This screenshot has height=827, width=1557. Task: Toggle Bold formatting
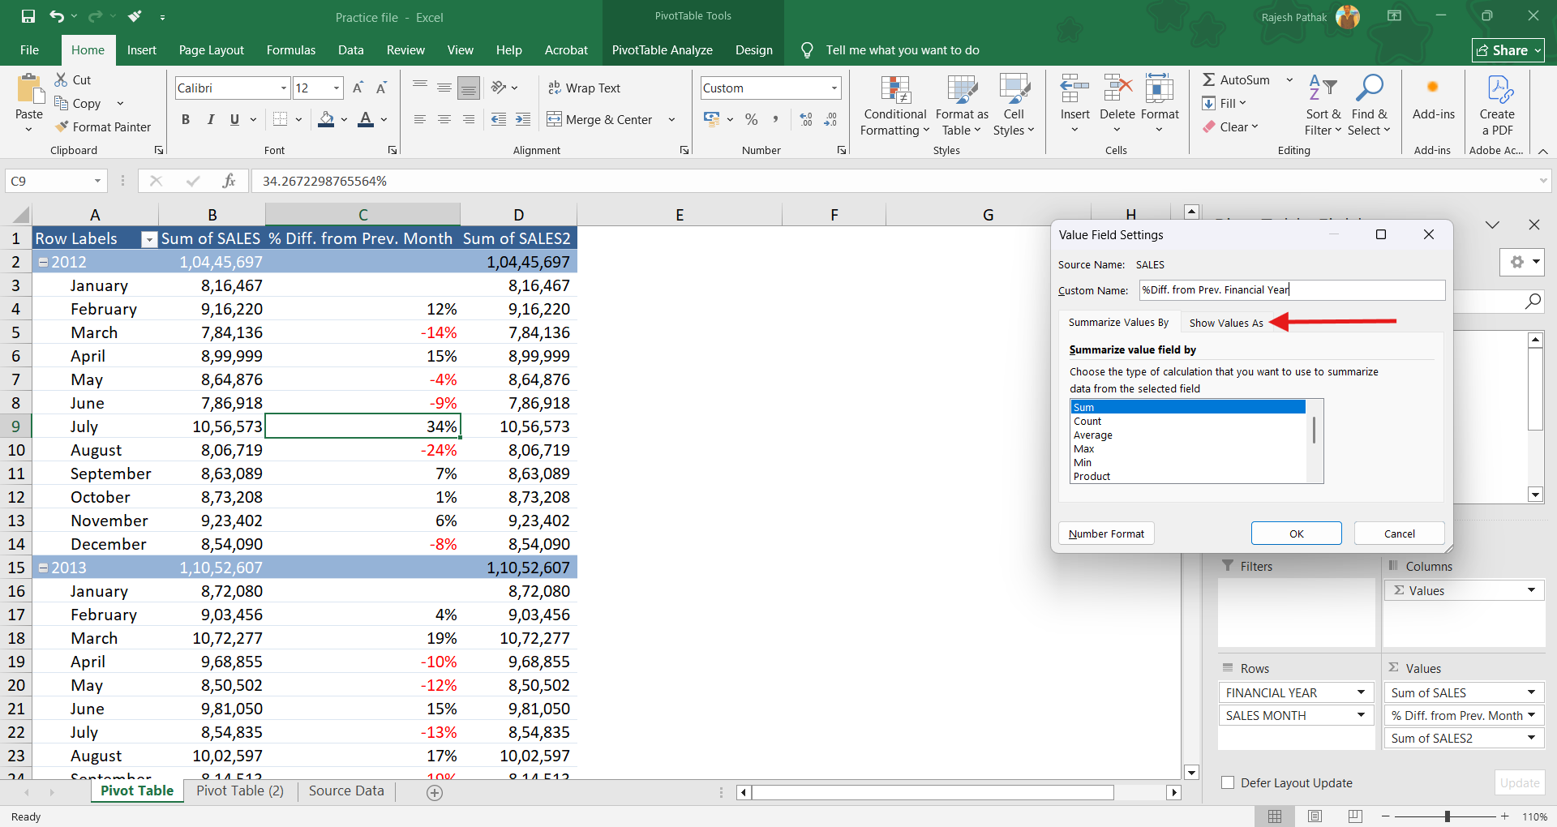coord(186,119)
